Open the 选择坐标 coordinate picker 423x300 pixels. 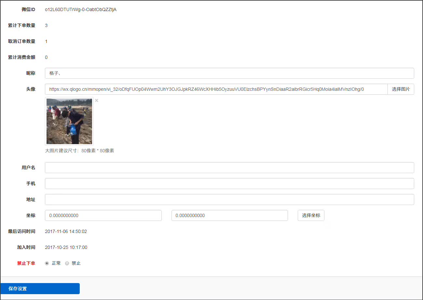click(311, 215)
